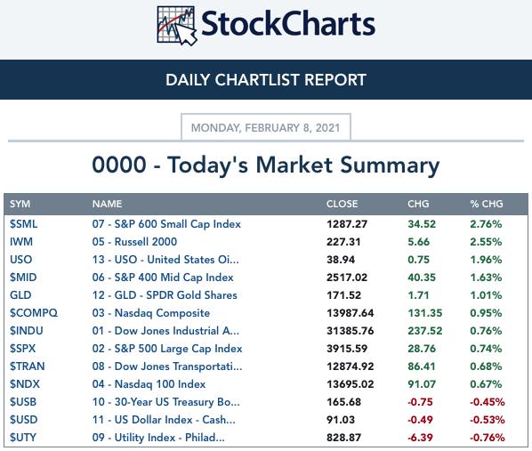Click the $TRAN ticker symbol
Screen dimensions: 532x451
pos(28,366)
